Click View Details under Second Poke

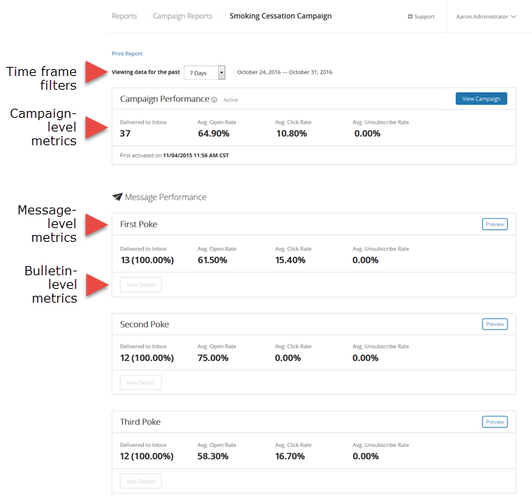tap(141, 382)
